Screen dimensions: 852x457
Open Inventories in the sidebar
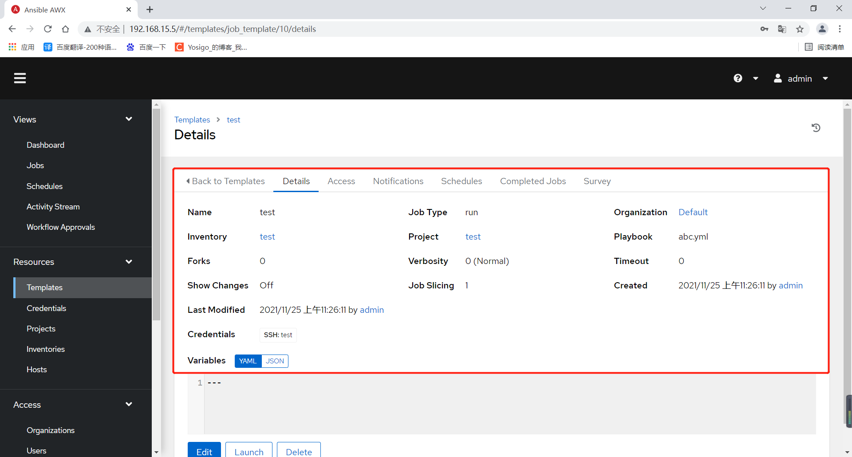(46, 349)
